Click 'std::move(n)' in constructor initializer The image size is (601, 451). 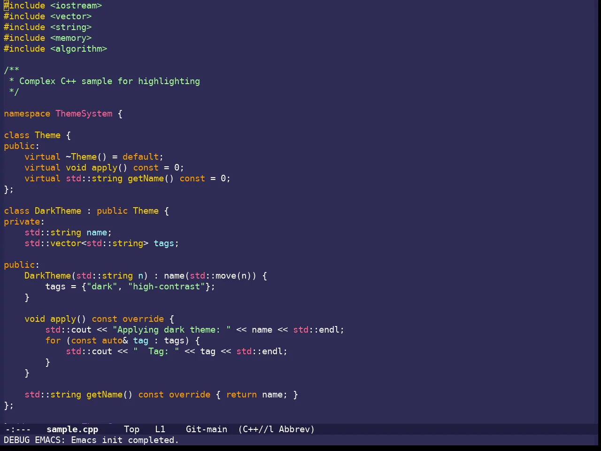tap(221, 276)
